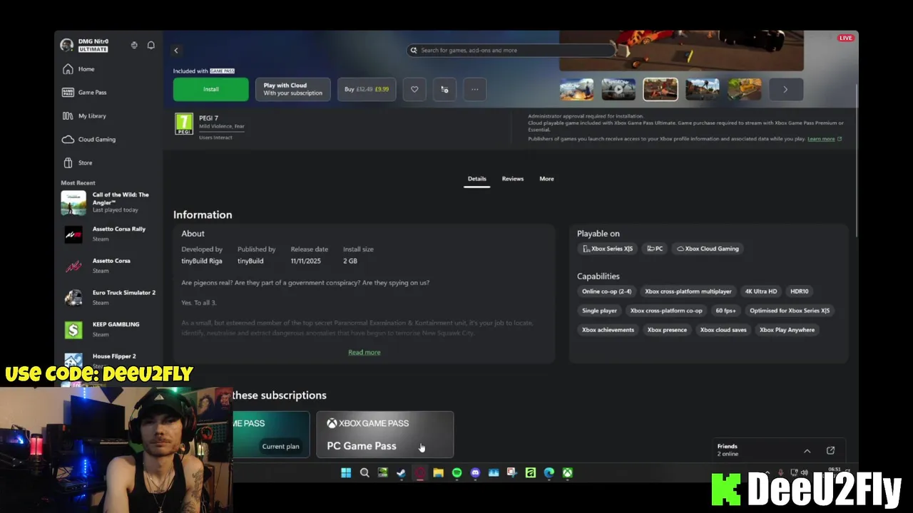Click the PEGI 7 rating badge
This screenshot has width=913, height=513.
coord(184,123)
